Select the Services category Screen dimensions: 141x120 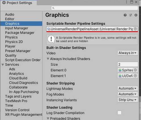click(x=12, y=65)
